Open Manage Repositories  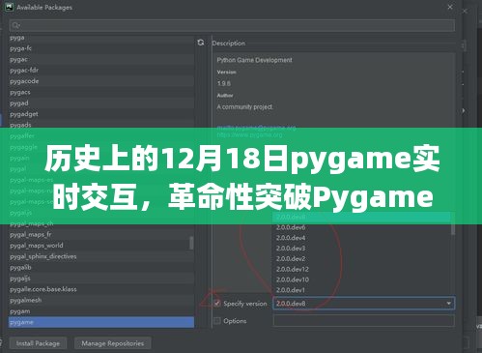point(113,343)
